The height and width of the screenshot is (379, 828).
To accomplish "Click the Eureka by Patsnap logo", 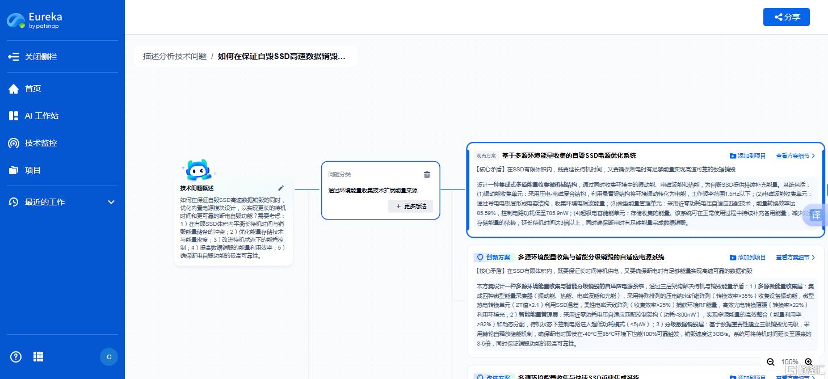I will pyautogui.click(x=35, y=20).
